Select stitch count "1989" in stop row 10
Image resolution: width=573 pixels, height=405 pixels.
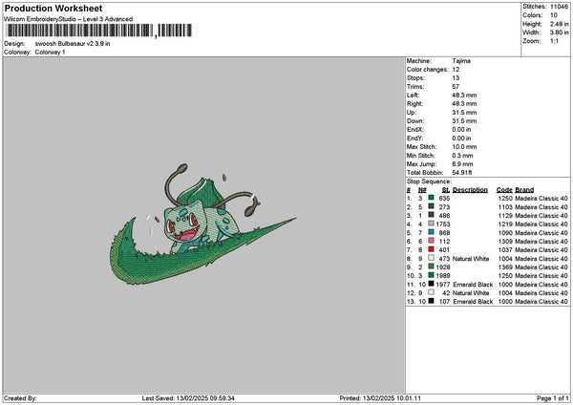click(443, 276)
